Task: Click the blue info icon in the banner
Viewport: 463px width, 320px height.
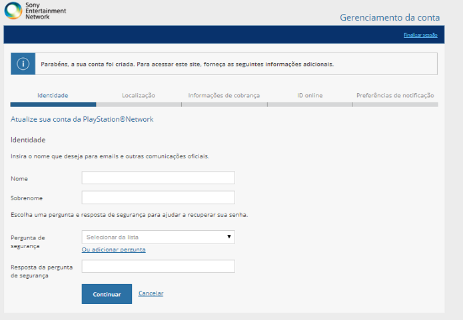Action: point(23,64)
